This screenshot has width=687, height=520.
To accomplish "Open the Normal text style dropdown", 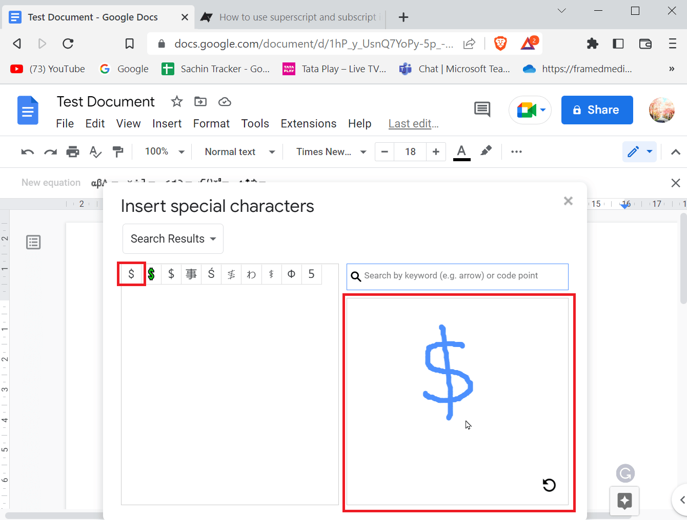I will click(x=238, y=151).
